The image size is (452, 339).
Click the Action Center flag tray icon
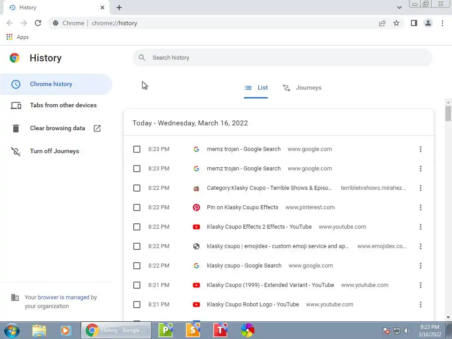pyautogui.click(x=386, y=331)
